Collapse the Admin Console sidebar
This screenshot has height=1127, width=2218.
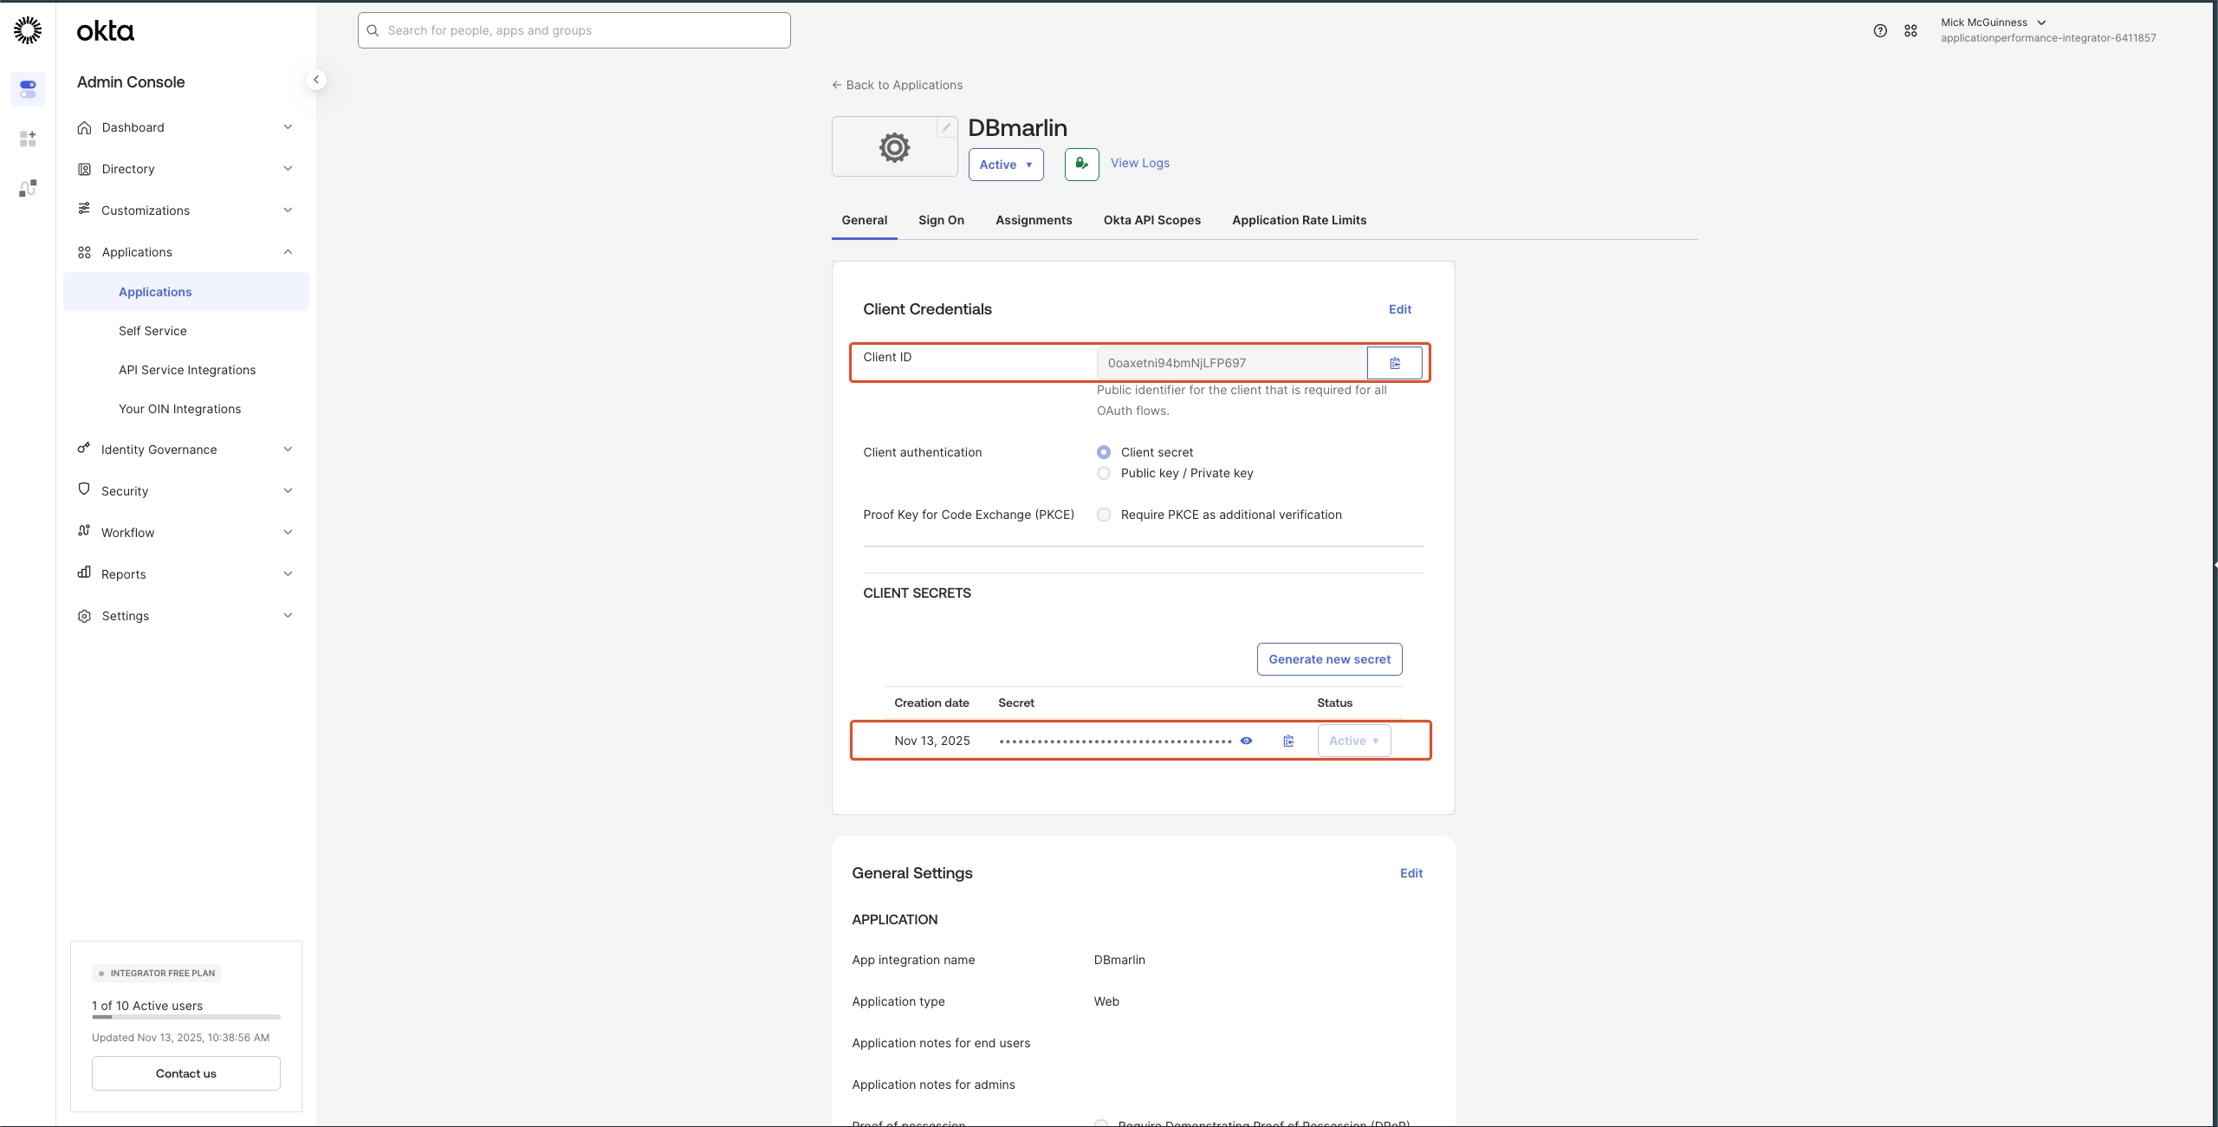click(316, 80)
